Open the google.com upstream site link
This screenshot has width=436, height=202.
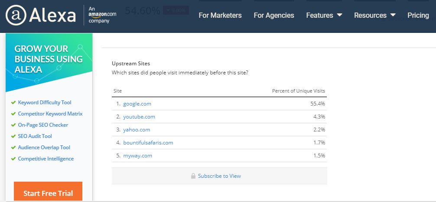pos(137,104)
